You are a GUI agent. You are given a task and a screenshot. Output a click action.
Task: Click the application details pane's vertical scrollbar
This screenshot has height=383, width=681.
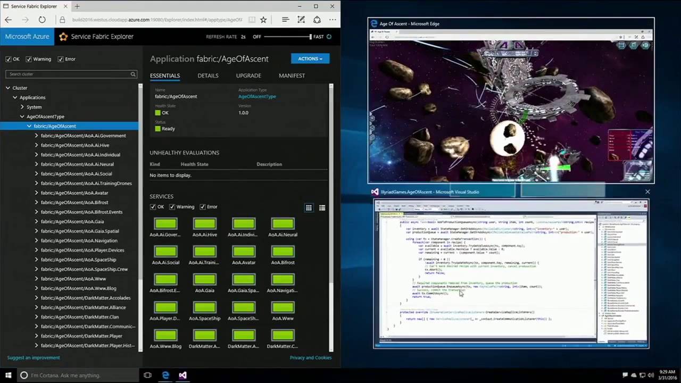pyautogui.click(x=331, y=217)
